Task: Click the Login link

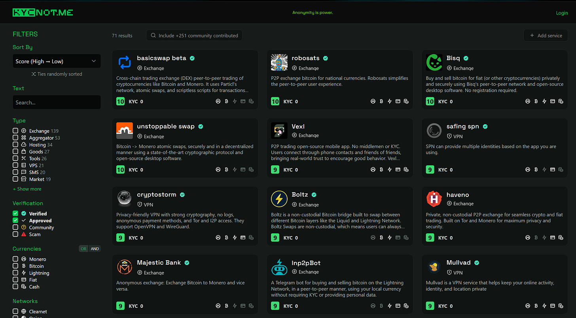Action: click(x=562, y=13)
